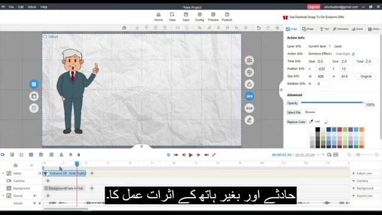Switch to the Text tab
This screenshot has width=382, height=215.
(x=324, y=29)
